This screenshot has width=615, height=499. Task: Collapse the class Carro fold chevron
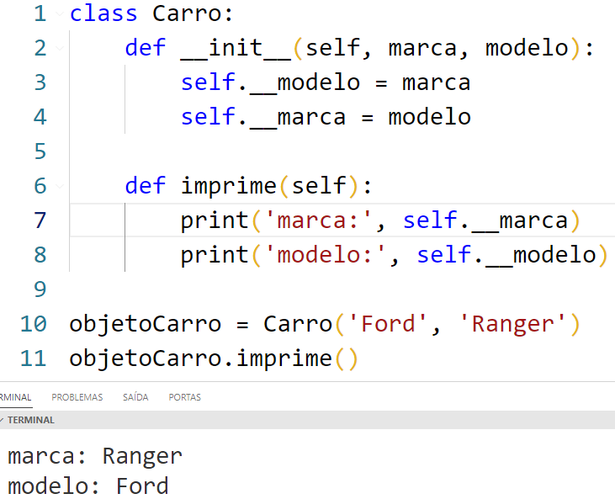57,14
